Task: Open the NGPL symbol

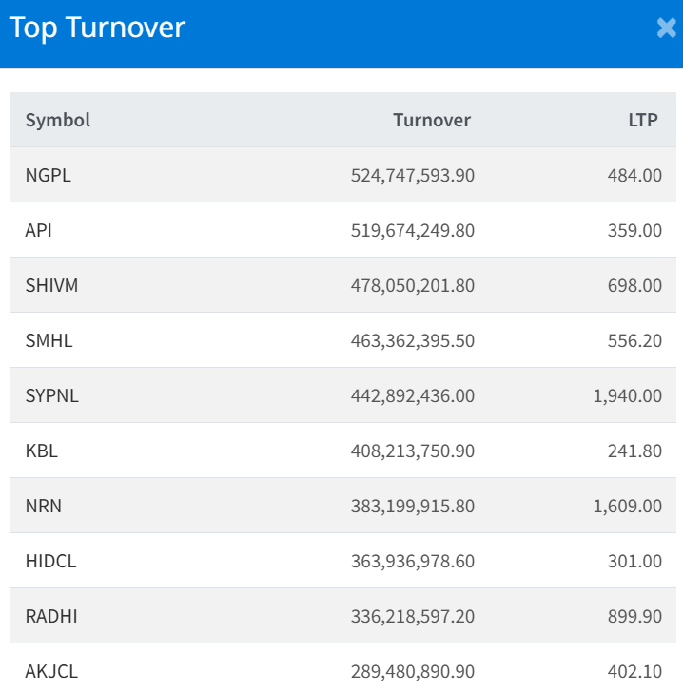Action: tap(48, 175)
